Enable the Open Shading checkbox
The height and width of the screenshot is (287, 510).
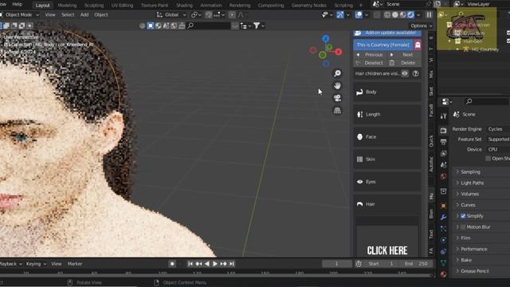point(488,159)
